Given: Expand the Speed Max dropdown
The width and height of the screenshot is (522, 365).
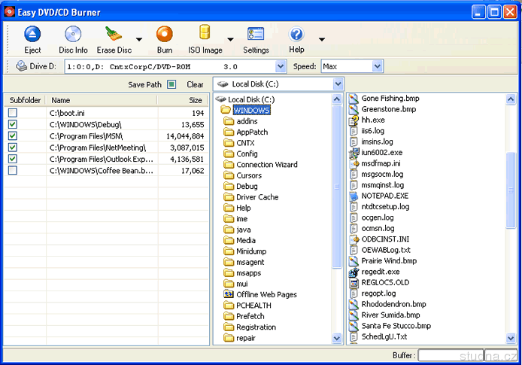Looking at the screenshot, I should [x=377, y=66].
